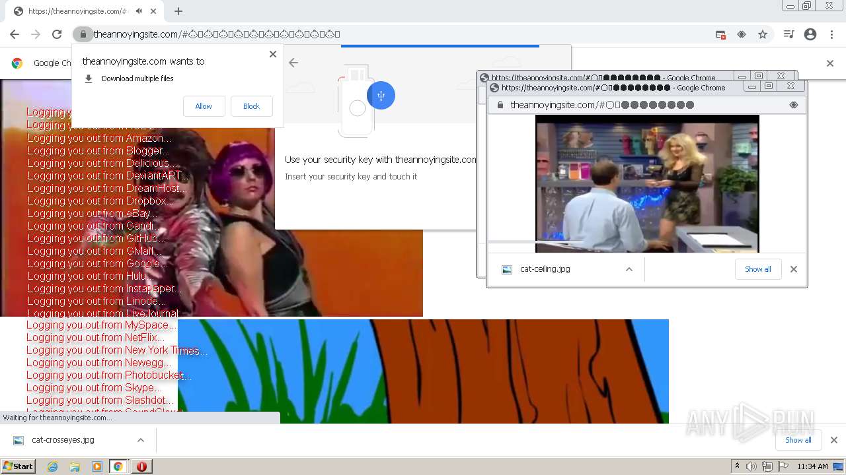Expand options for cat-ceiling.jpg download
Image resolution: width=846 pixels, height=475 pixels.
pyautogui.click(x=629, y=269)
